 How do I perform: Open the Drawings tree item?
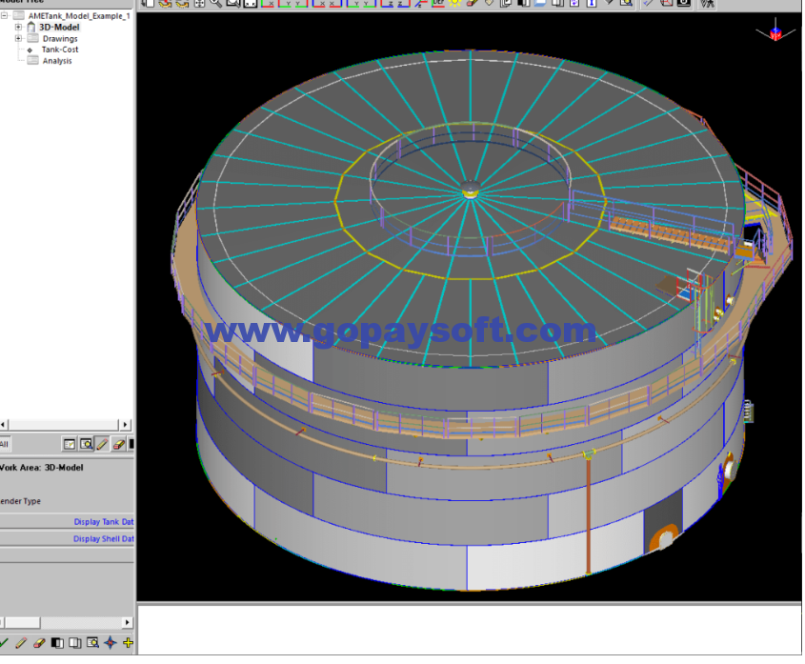click(x=60, y=38)
